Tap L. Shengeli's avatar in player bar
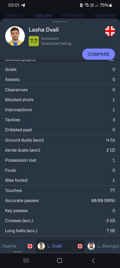 (91, 246)
